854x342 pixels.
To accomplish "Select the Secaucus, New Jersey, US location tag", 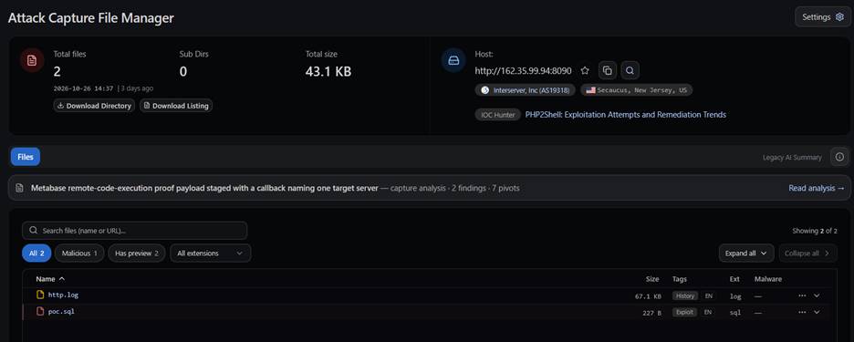I will point(636,90).
